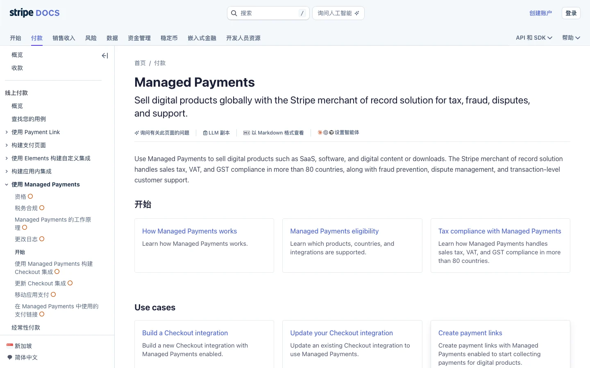590x368 pixels.
Task: Switch to the 销售收入 tab
Action: [64, 38]
